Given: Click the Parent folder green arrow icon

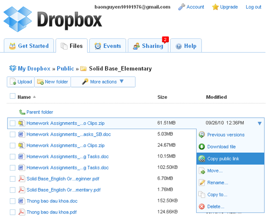Looking at the screenshot, I should click(22, 112).
